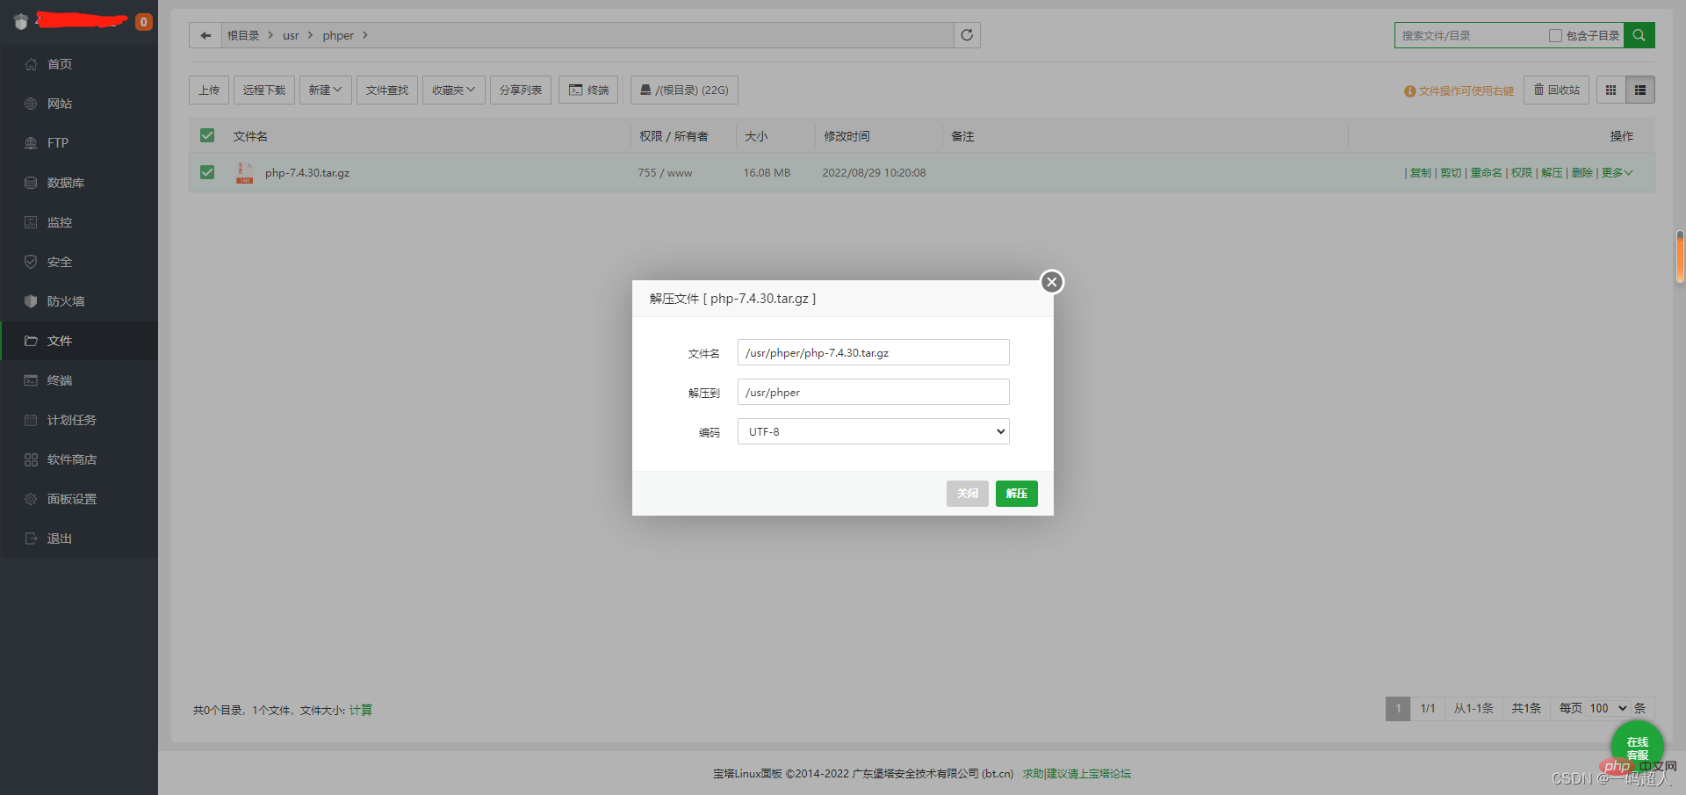This screenshot has height=795, width=1686.
Task: Click the 复制 action in file row
Action: coord(1420,173)
